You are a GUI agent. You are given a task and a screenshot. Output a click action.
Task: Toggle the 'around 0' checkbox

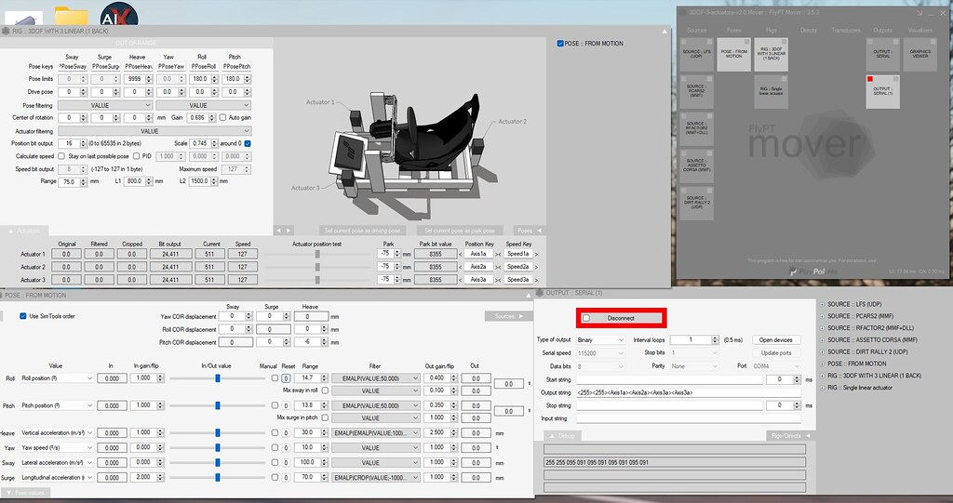[248, 143]
